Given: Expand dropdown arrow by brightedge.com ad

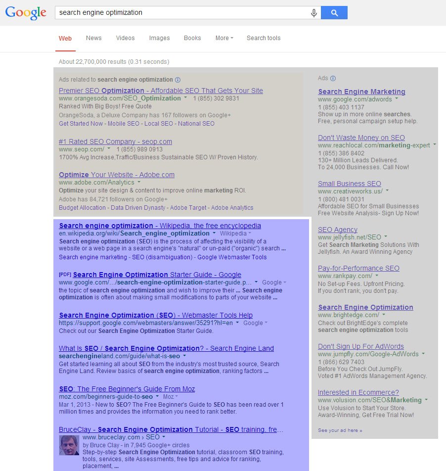Looking at the screenshot, I should (384, 315).
